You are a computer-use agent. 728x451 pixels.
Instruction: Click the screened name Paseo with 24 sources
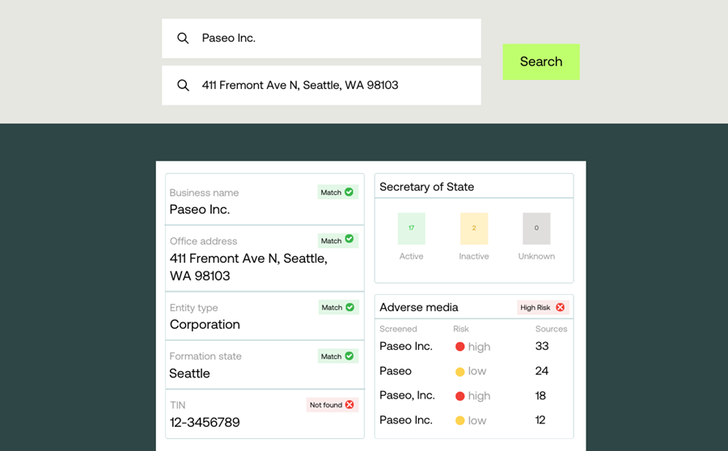coord(396,371)
